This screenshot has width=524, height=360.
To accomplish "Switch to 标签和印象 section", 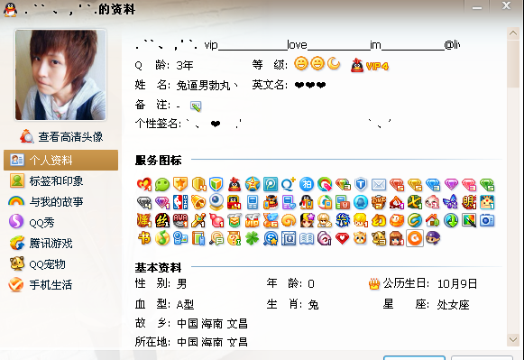I will [46, 180].
